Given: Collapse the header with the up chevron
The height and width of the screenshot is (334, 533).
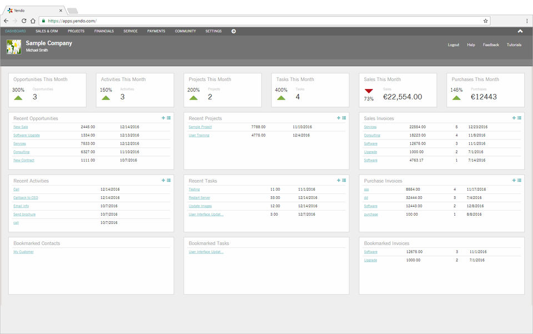Looking at the screenshot, I should [x=520, y=31].
